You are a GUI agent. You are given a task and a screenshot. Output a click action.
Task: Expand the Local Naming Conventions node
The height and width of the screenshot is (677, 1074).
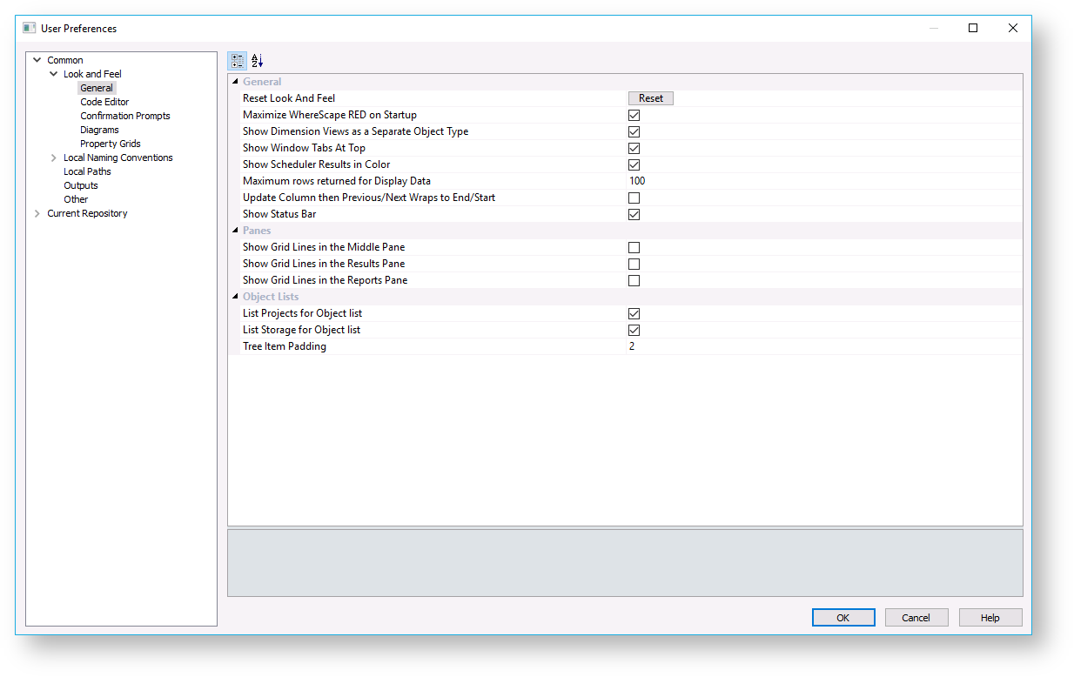[x=54, y=158]
